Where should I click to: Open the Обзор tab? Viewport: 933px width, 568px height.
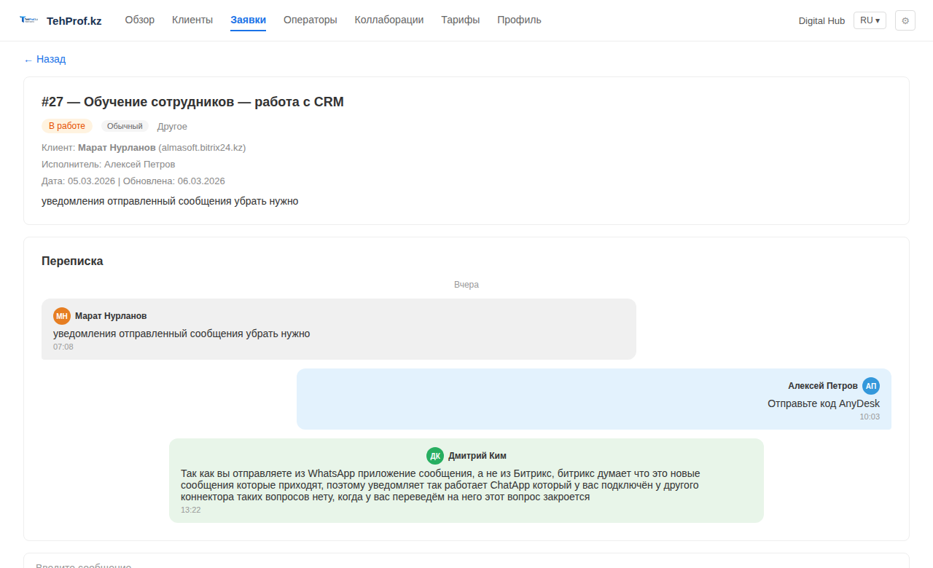[x=140, y=20]
